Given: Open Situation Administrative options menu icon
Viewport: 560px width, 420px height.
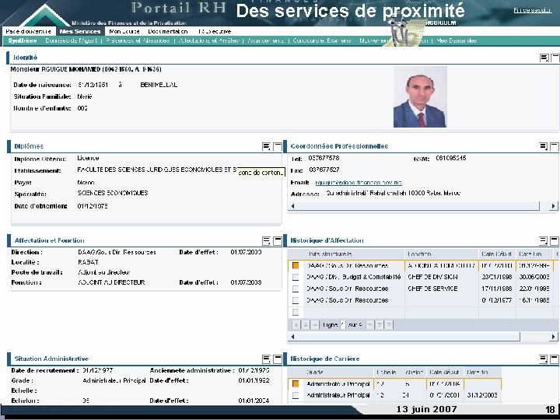Looking at the screenshot, I should [x=266, y=359].
